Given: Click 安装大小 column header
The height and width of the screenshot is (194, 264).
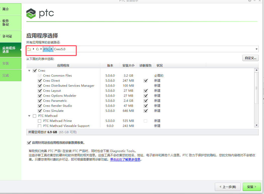Looking at the screenshot, I should [128, 66].
